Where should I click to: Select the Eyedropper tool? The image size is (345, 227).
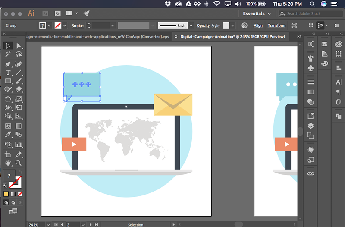click(x=8, y=134)
